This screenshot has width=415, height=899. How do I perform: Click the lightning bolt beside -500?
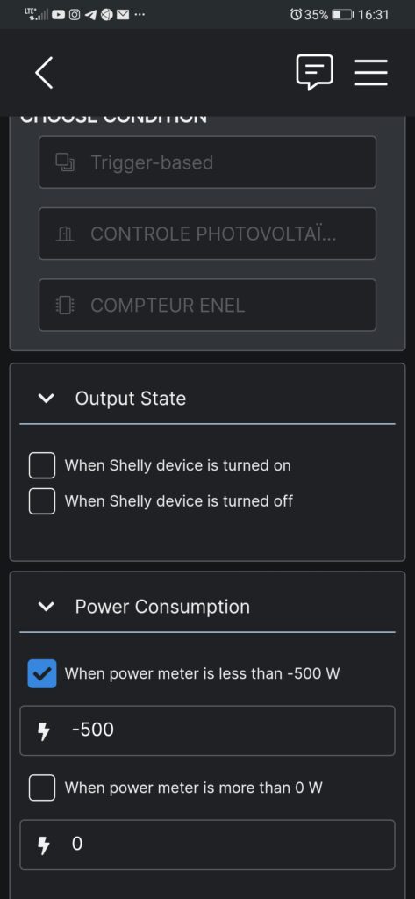coord(44,731)
